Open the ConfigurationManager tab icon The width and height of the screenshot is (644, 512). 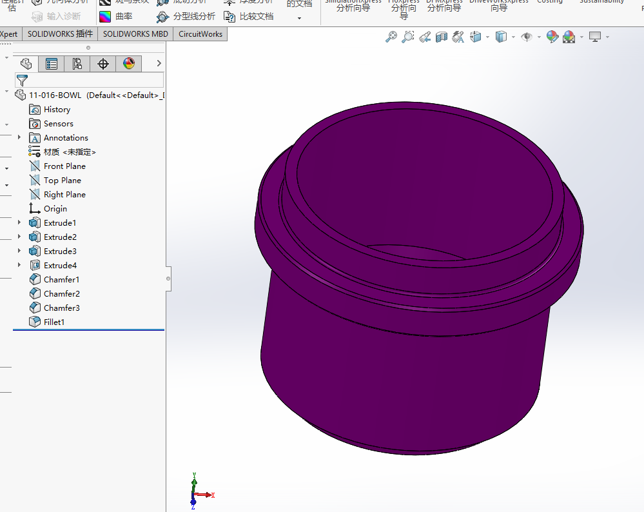pyautogui.click(x=77, y=63)
